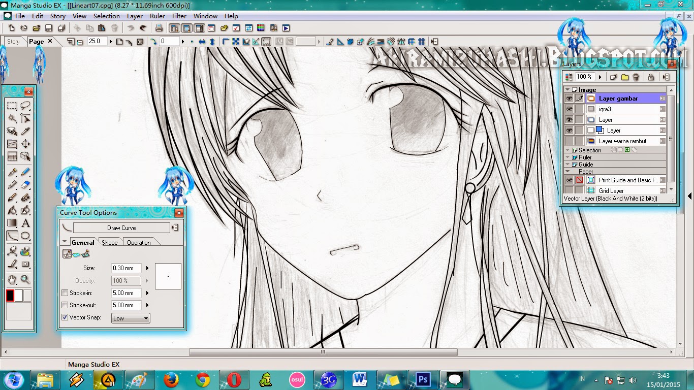The width and height of the screenshot is (694, 390).
Task: Select the Pen tool in the toolbox
Action: 12,173
